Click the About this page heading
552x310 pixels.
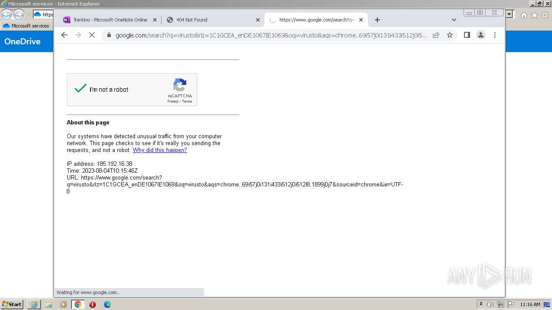(88, 123)
